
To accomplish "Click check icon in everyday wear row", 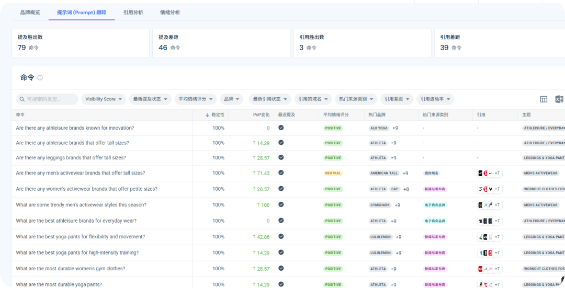I will point(281,221).
